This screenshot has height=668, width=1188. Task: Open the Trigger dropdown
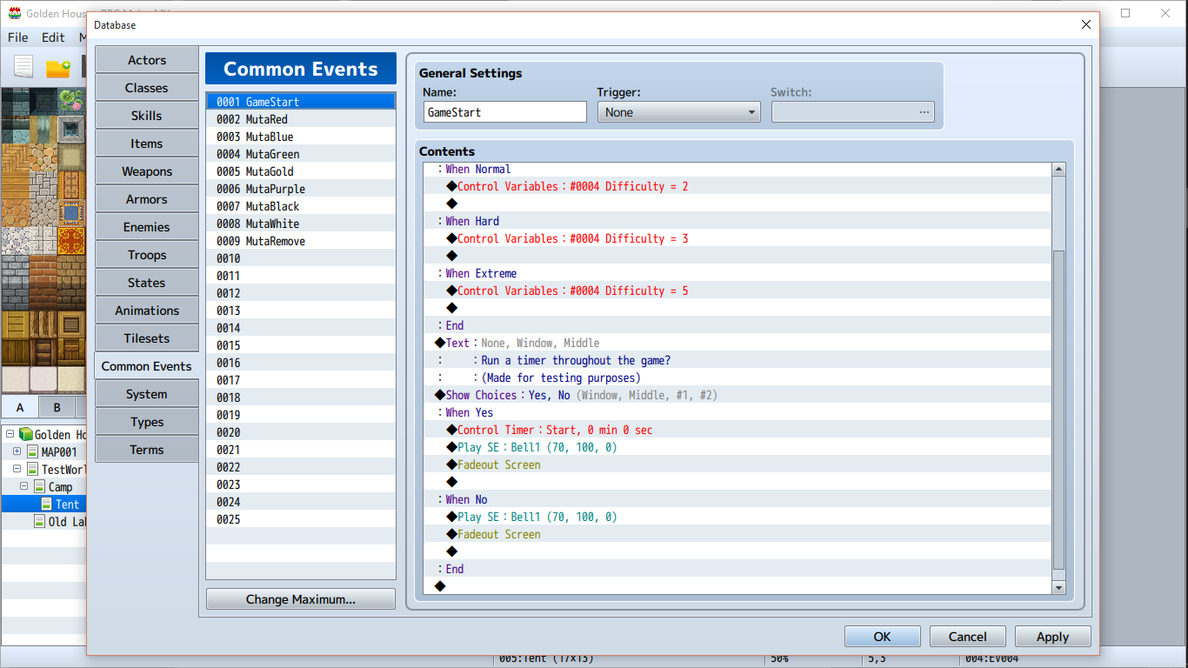click(x=678, y=112)
